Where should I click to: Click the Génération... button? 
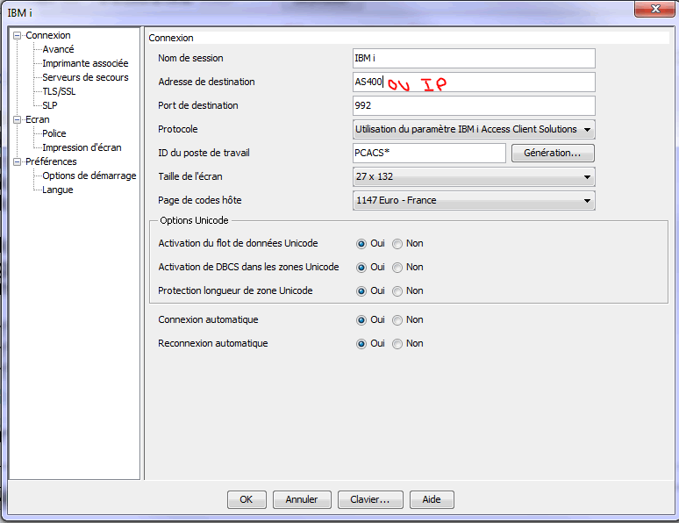553,153
